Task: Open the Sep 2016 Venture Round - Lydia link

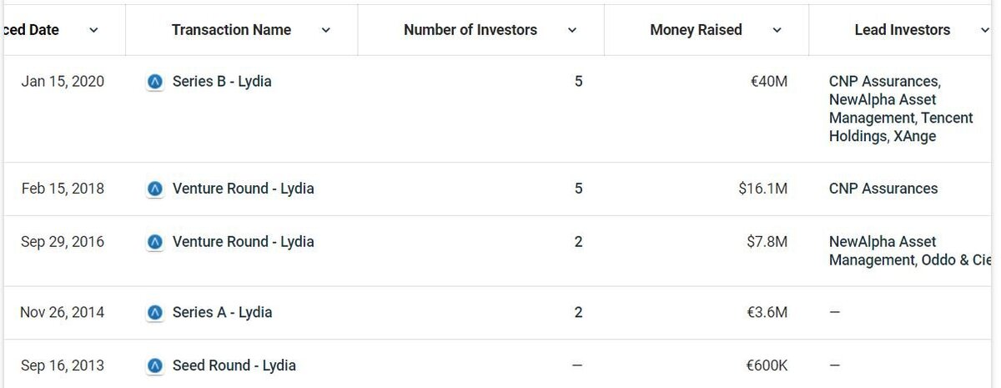Action: tap(243, 242)
